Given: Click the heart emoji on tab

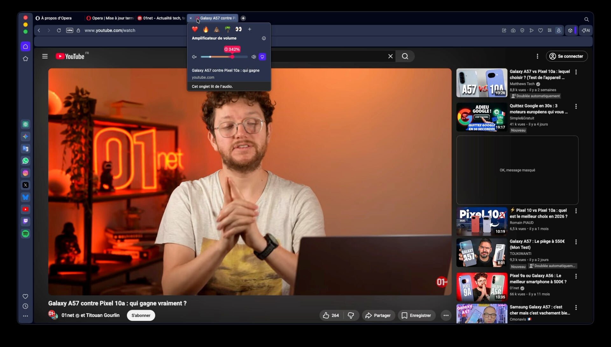Looking at the screenshot, I should click(x=195, y=29).
